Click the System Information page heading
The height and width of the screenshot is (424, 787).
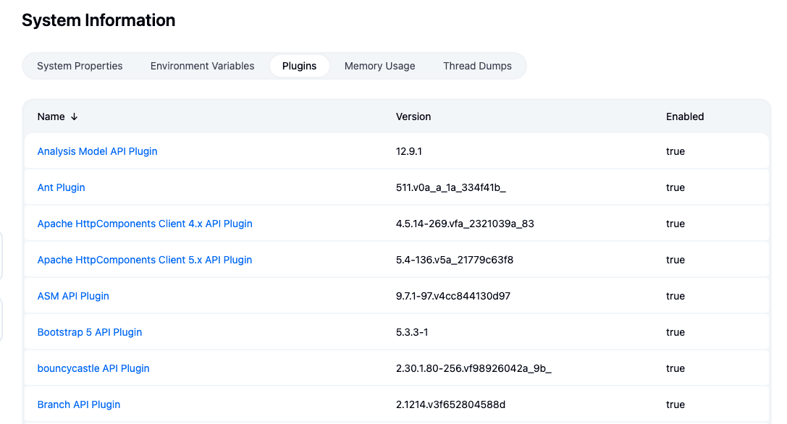[98, 20]
